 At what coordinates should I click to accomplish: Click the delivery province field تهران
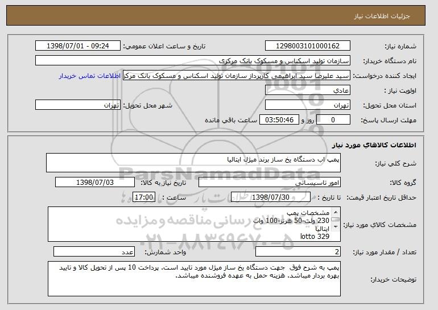tap(308, 105)
